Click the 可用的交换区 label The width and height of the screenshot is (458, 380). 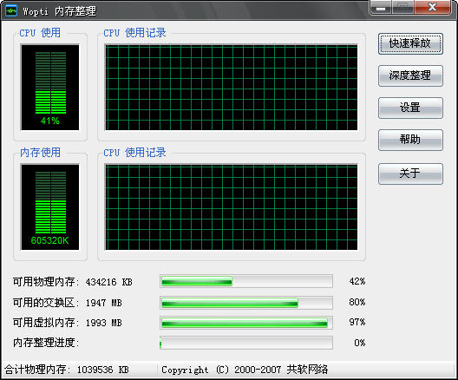tap(46, 303)
